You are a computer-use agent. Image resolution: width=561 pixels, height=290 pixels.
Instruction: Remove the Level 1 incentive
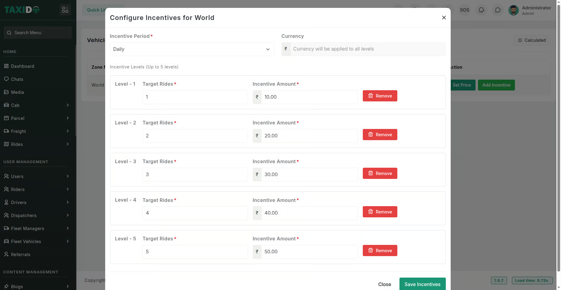[380, 96]
